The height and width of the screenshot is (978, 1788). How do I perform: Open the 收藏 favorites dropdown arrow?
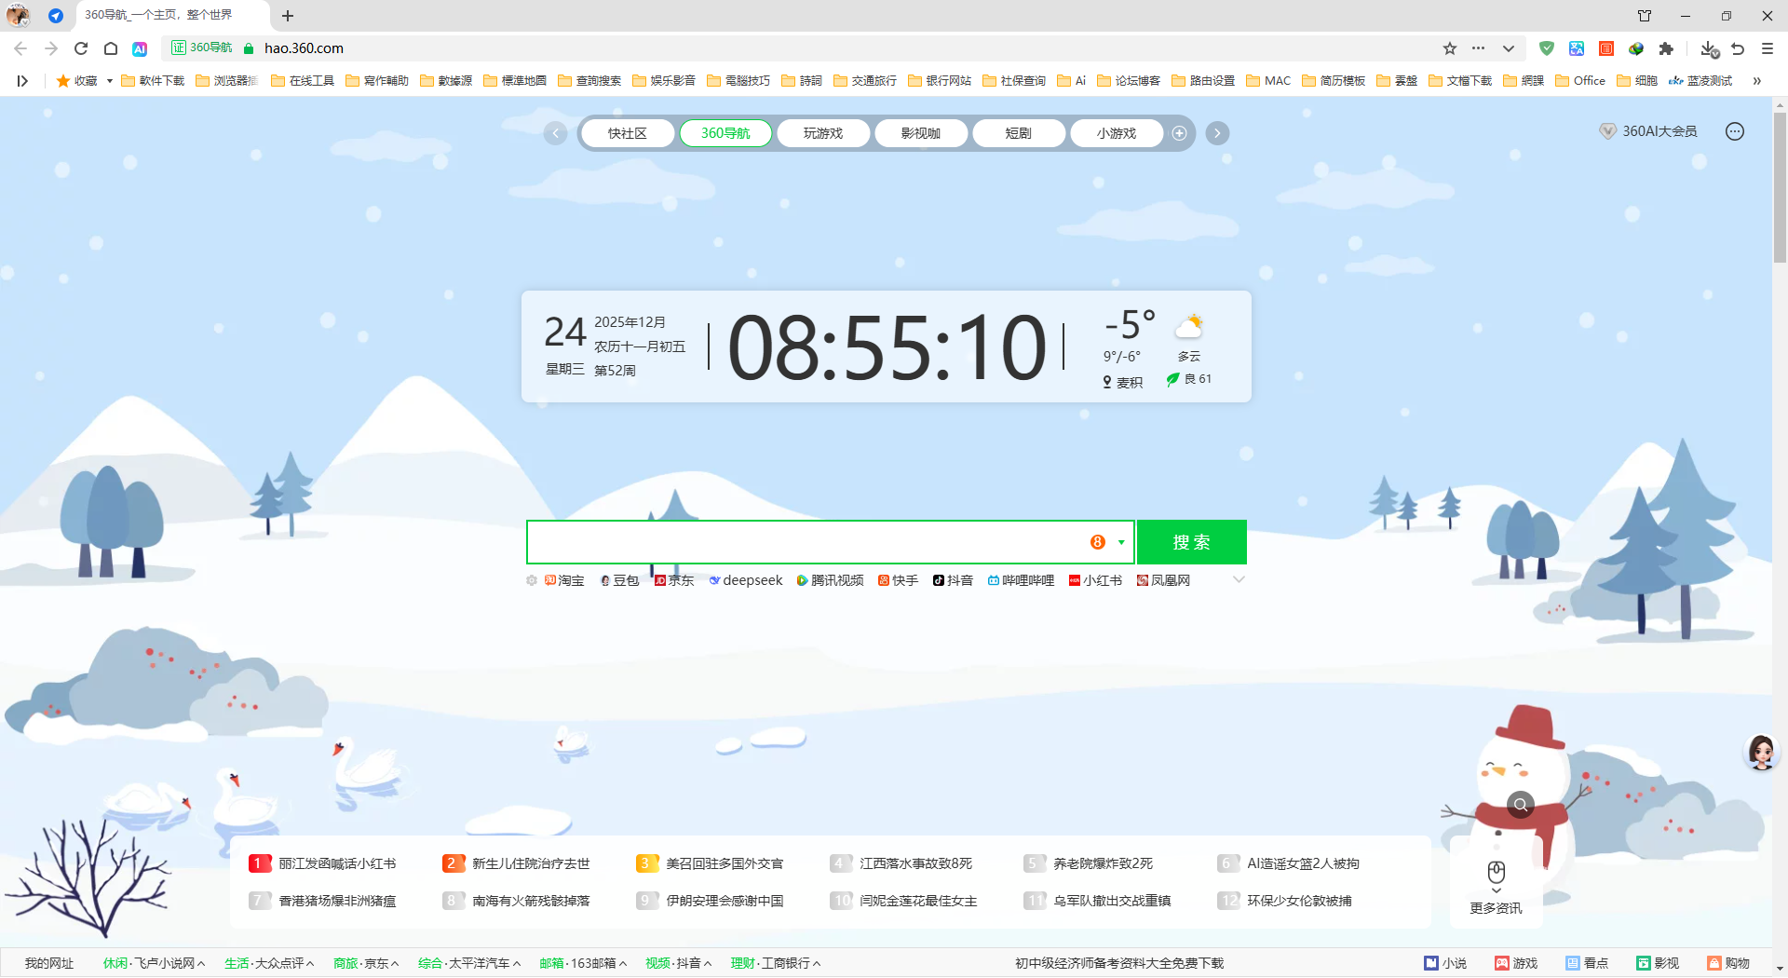110,81
